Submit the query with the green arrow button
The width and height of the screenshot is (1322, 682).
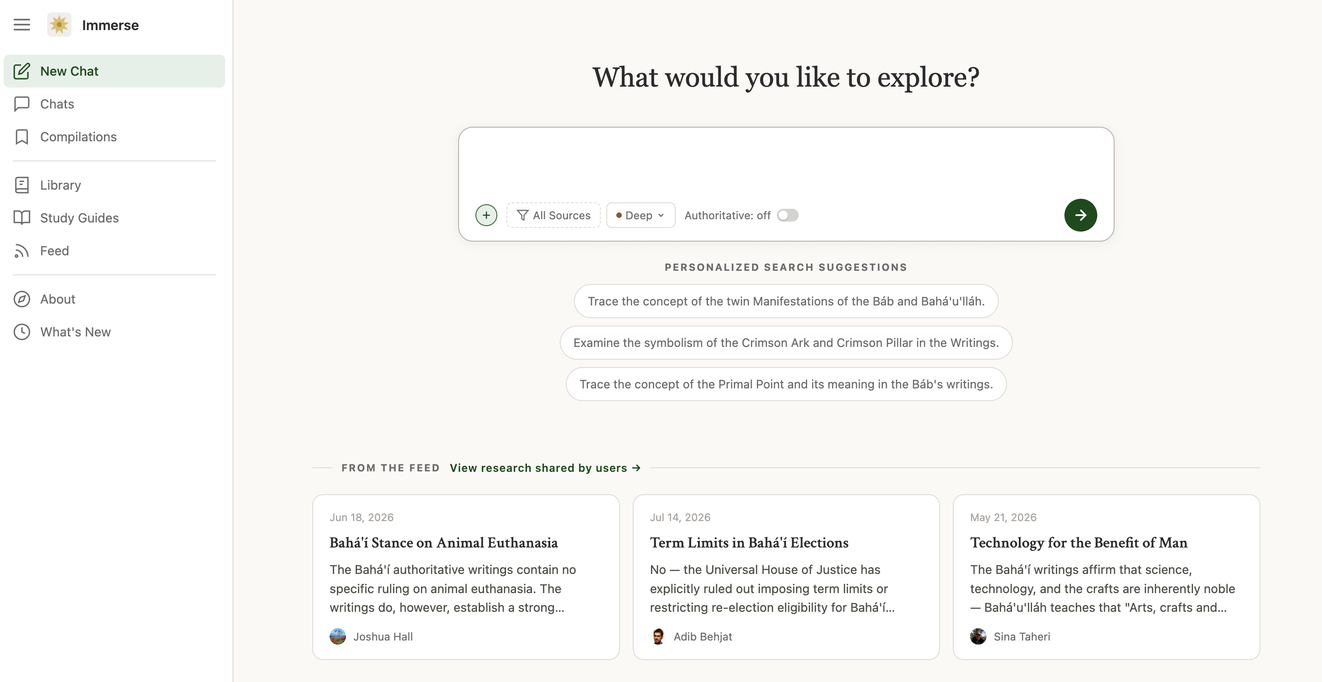[x=1080, y=215]
